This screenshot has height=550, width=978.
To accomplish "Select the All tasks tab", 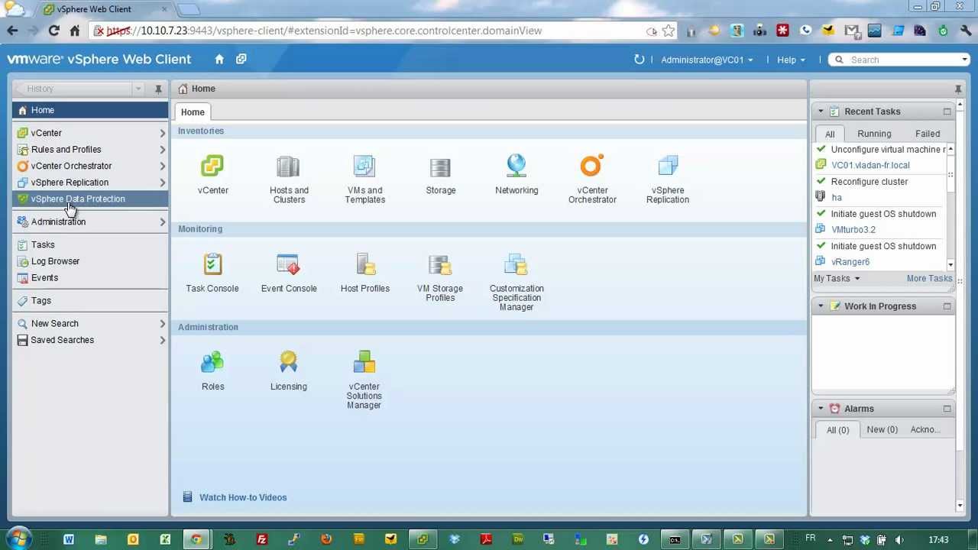I will coord(830,134).
